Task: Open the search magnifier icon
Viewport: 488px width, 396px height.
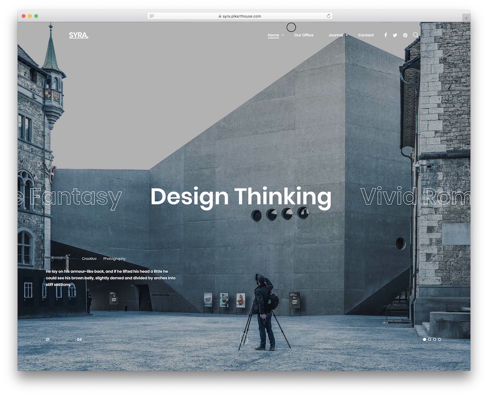Action: tap(416, 35)
